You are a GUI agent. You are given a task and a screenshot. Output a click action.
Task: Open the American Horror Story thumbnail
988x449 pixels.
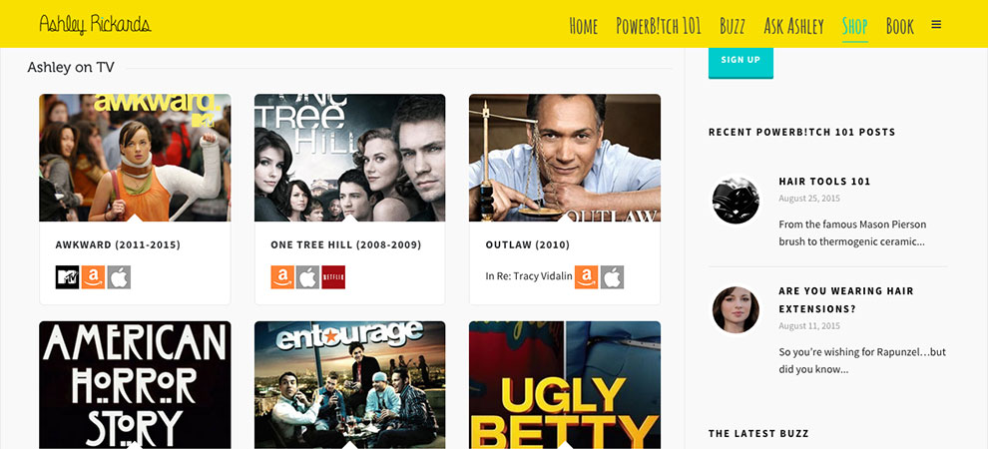click(x=135, y=385)
